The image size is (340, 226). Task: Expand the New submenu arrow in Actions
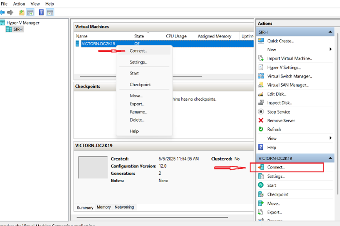330,49
